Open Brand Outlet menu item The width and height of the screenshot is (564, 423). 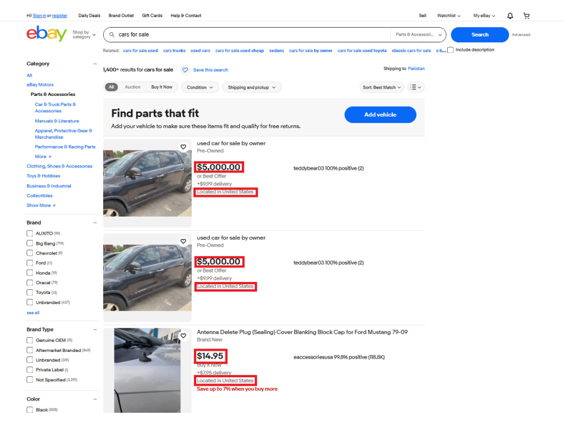coord(121,15)
